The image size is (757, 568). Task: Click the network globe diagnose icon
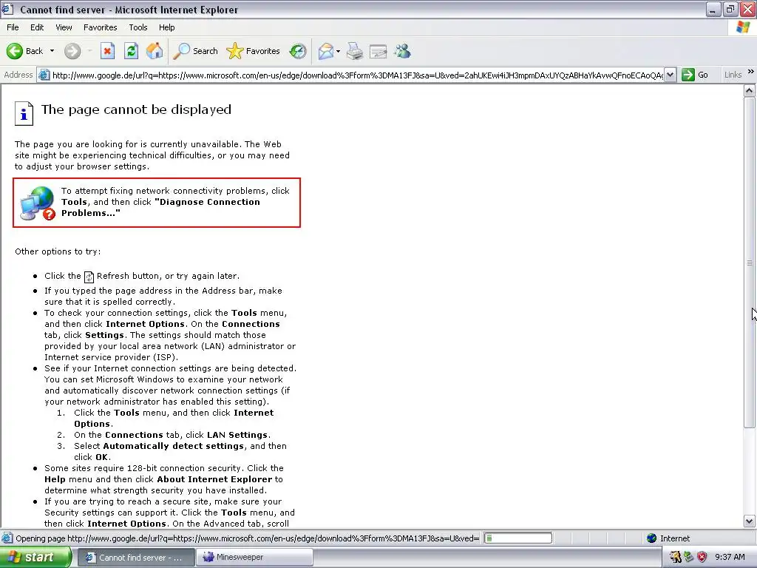pyautogui.click(x=38, y=203)
